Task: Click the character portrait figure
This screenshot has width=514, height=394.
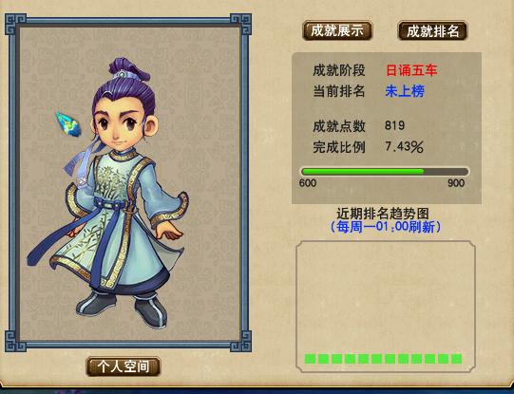Action: click(110, 194)
